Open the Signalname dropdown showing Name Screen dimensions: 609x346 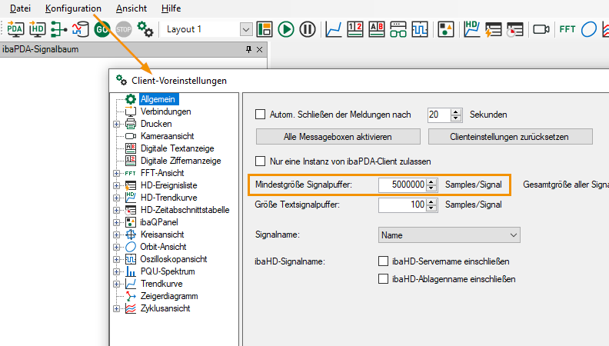[x=450, y=235]
